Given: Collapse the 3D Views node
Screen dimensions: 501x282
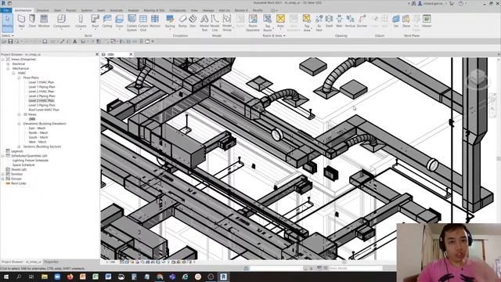Looking at the screenshot, I should coord(19,114).
